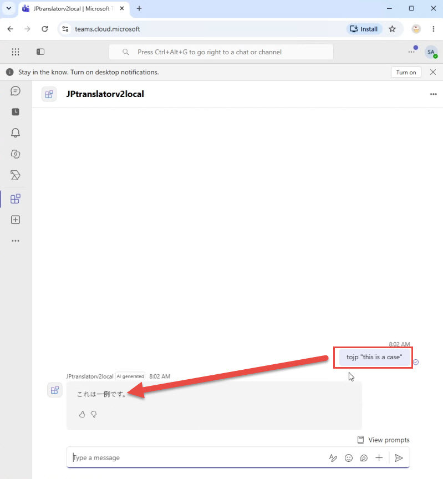
Task: Open the app launcher waffle grid
Action: point(16,52)
